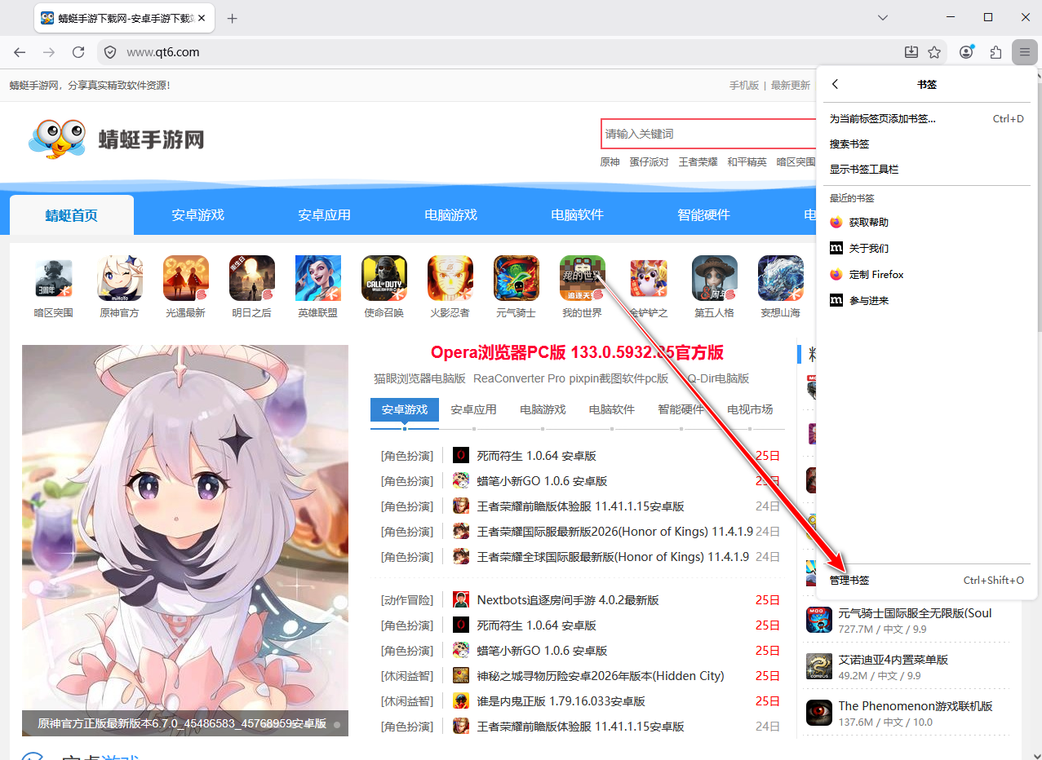This screenshot has width=1042, height=760.
Task: Open the 关于我们 recent bookmark
Action: pyautogui.click(x=926, y=248)
